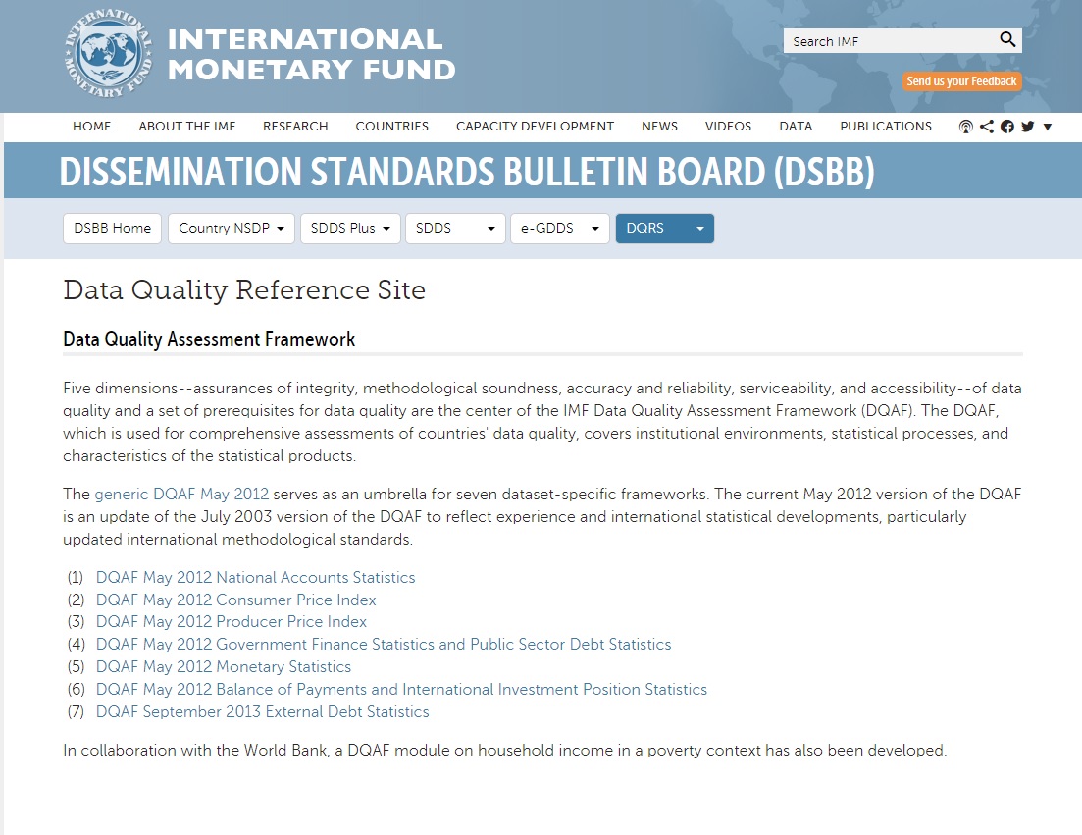Open DQAF Government Finance Statistics link

tap(384, 645)
